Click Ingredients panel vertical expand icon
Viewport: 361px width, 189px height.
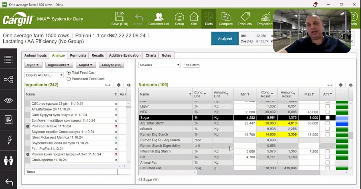coord(119,85)
